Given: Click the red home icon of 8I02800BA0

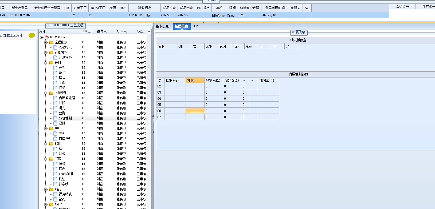Looking at the screenshot, I should [x=47, y=37].
